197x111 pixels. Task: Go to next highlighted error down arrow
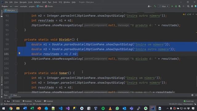click(x=196, y=14)
